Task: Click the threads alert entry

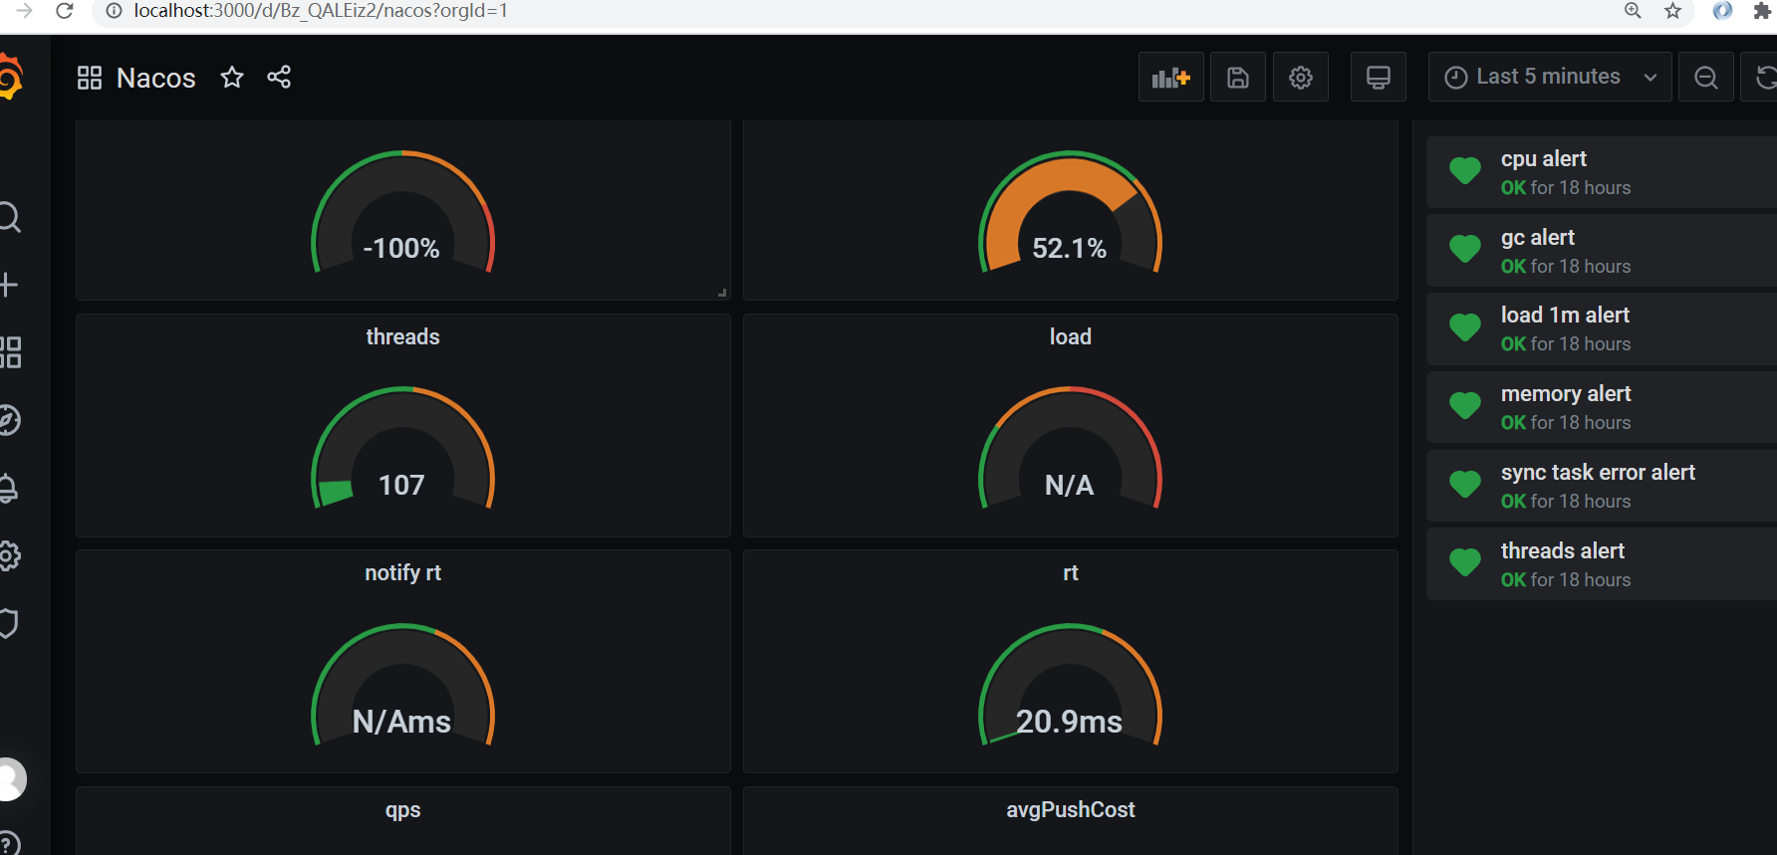Action: pyautogui.click(x=1602, y=564)
